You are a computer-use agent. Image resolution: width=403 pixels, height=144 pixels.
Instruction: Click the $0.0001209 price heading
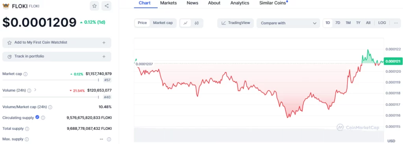click(40, 22)
